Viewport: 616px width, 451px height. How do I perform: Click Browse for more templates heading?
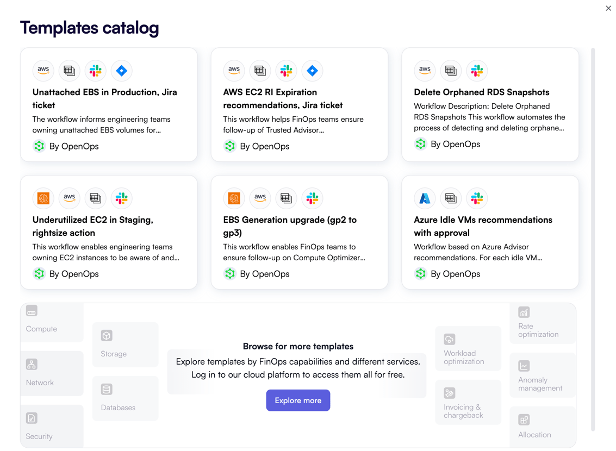(x=298, y=346)
